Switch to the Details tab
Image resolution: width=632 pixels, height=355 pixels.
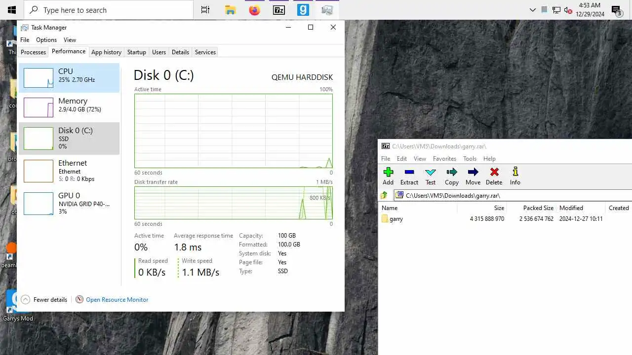coord(180,52)
